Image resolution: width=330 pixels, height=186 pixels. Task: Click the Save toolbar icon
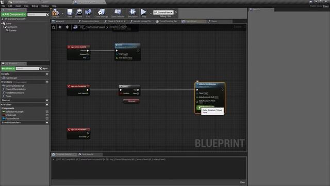click(70, 13)
